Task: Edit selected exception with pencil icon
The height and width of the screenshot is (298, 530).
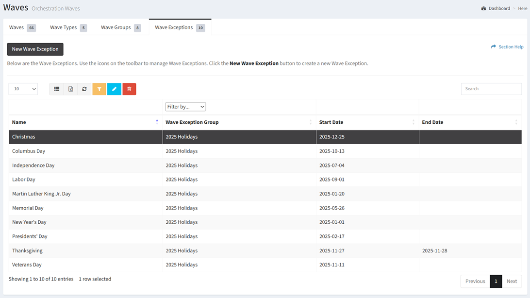Action: pyautogui.click(x=114, y=89)
